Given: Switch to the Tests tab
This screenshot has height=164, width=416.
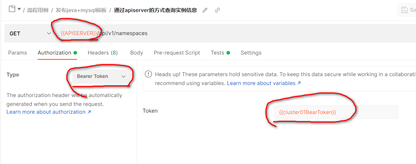Looking at the screenshot, I should (x=217, y=53).
